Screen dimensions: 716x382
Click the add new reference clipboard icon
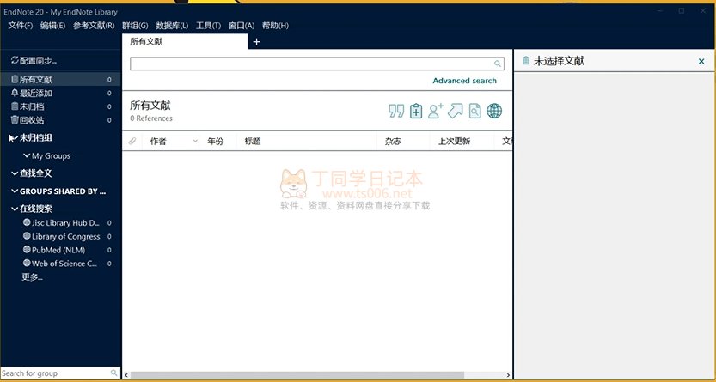(x=416, y=111)
